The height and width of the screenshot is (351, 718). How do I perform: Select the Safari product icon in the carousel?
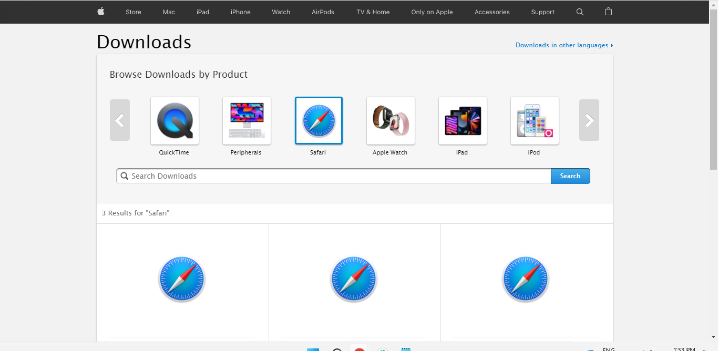pos(319,120)
